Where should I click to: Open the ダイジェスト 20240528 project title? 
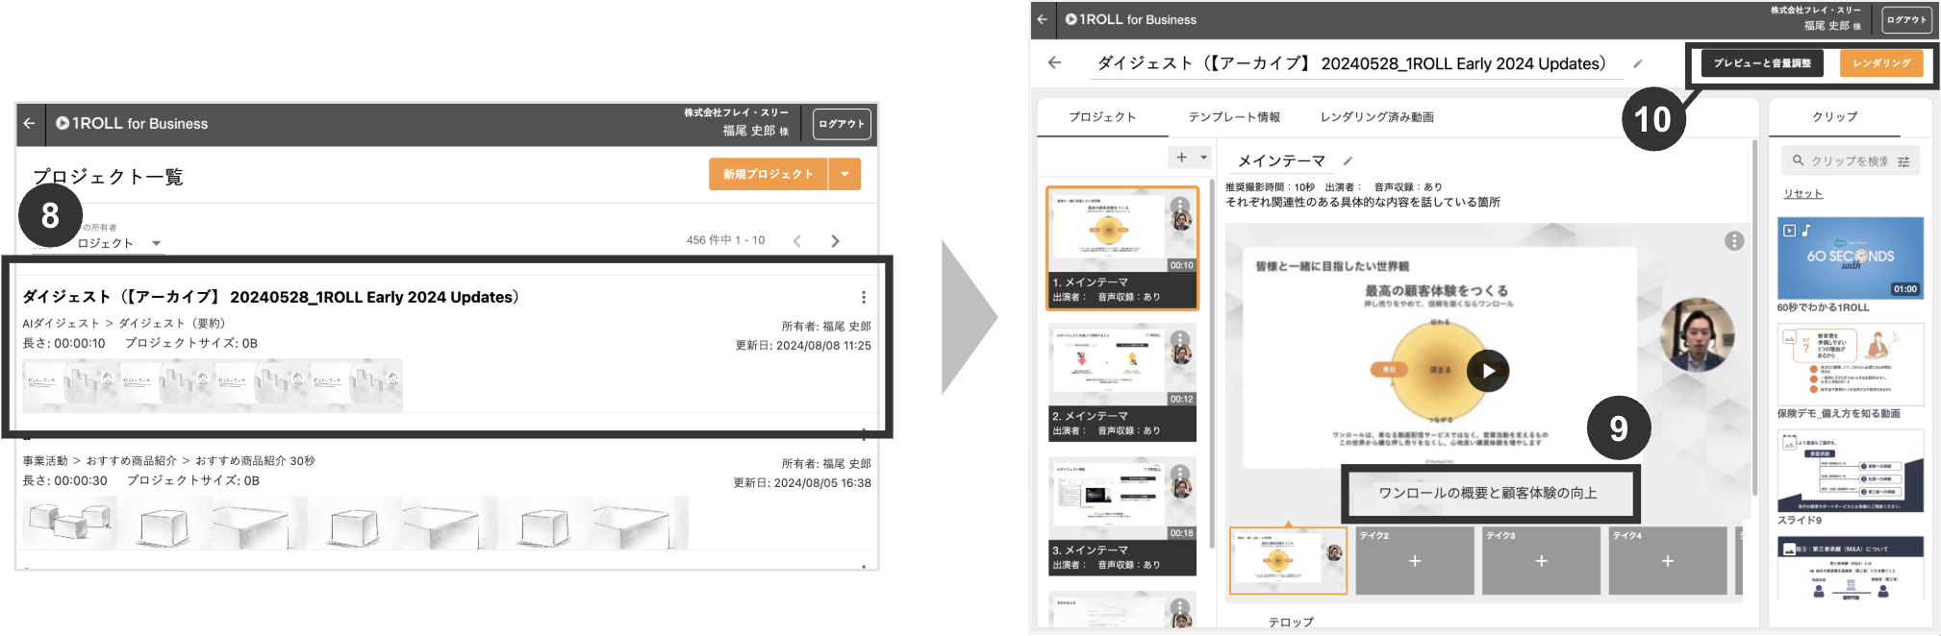pyautogui.click(x=270, y=297)
